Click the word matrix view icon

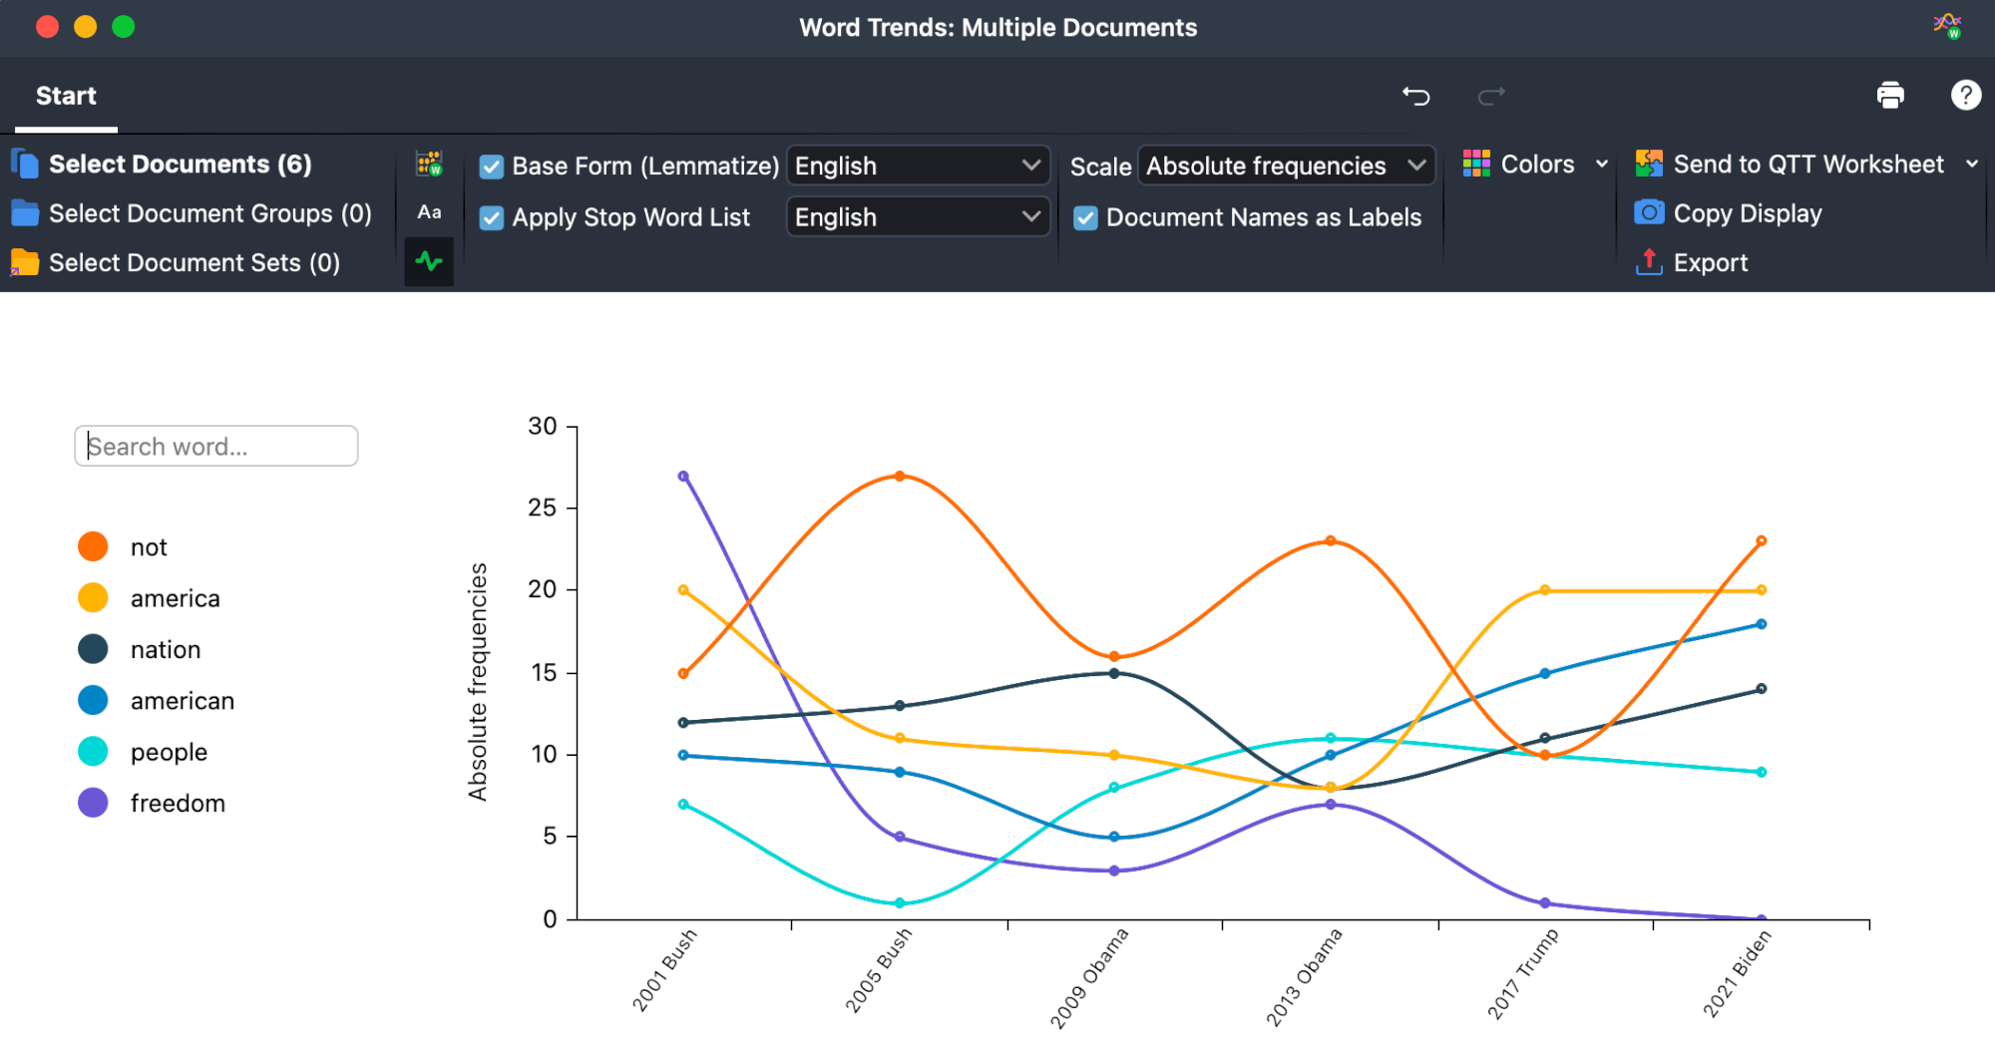pos(429,164)
